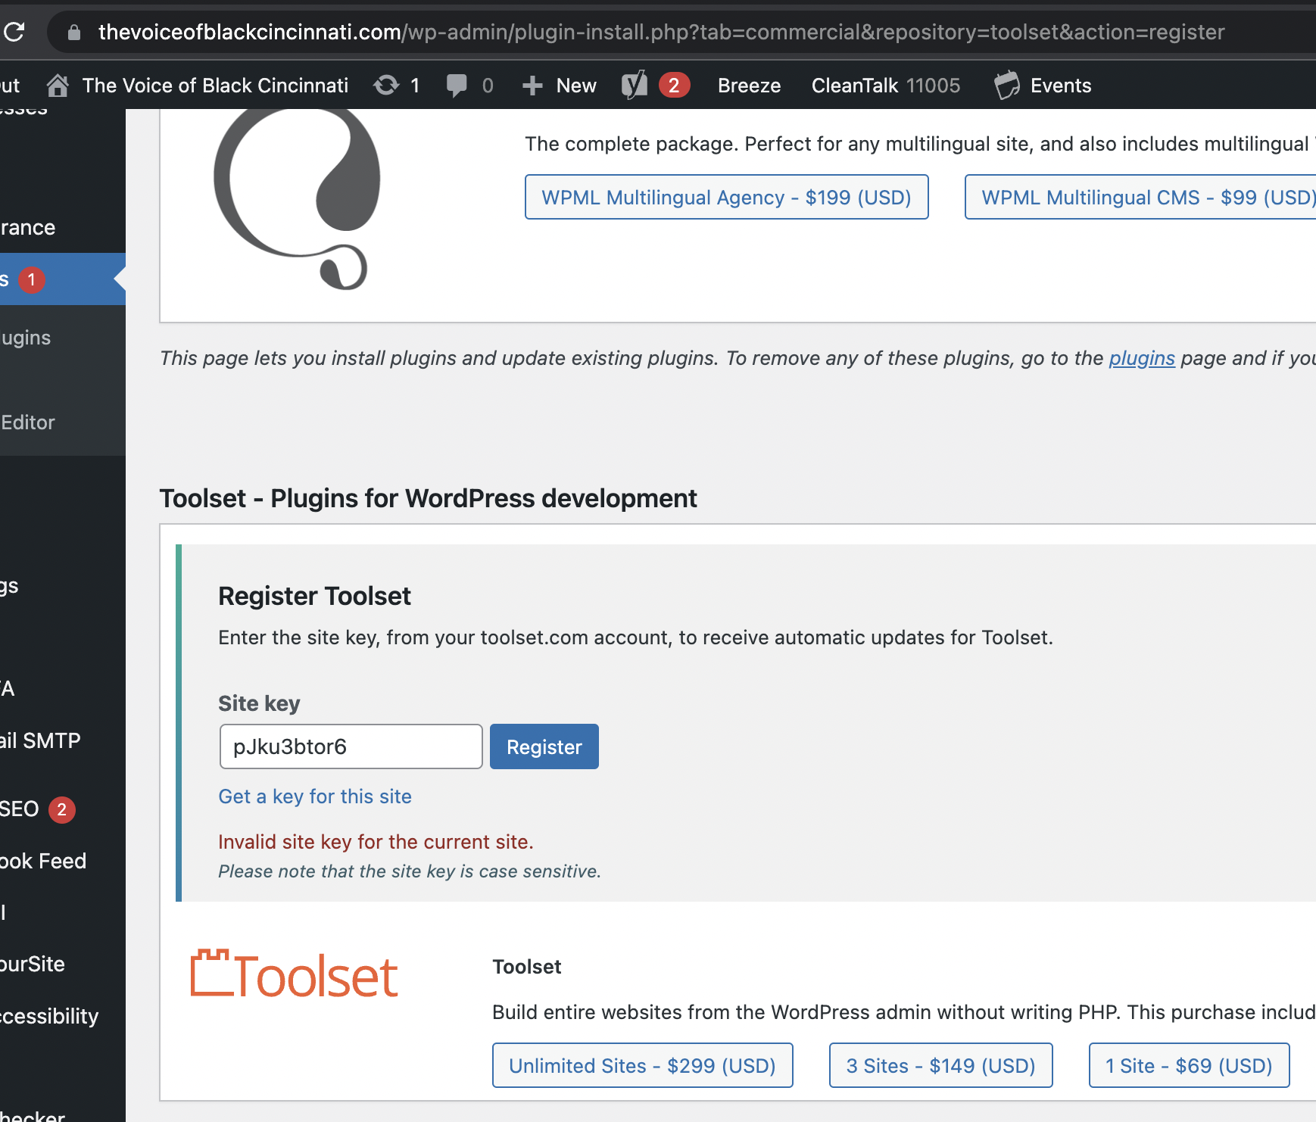Open the Breeze admin bar menu

click(x=749, y=86)
